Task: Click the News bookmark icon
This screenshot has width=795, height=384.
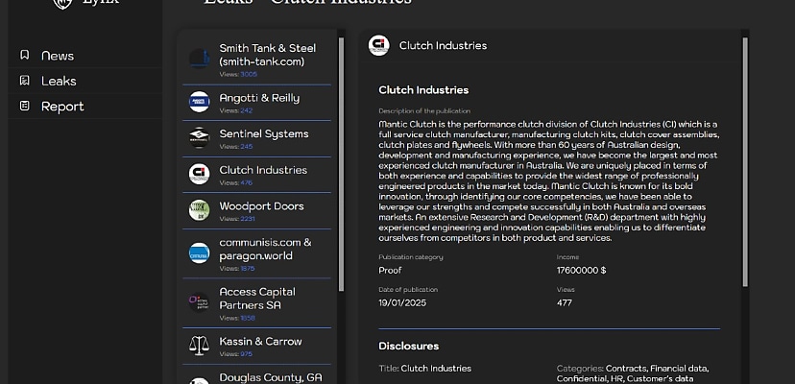Action: click(x=24, y=55)
